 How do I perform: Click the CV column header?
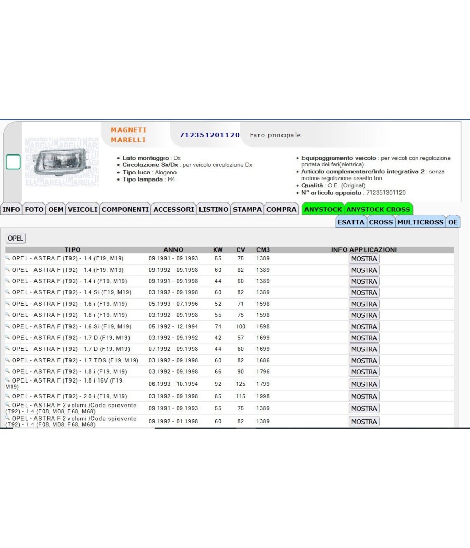(x=241, y=249)
